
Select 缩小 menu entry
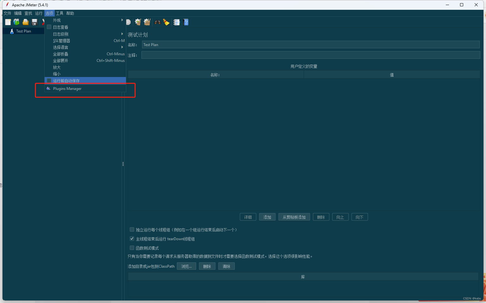85,74
